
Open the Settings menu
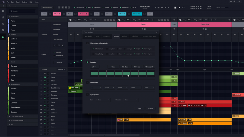25,2
